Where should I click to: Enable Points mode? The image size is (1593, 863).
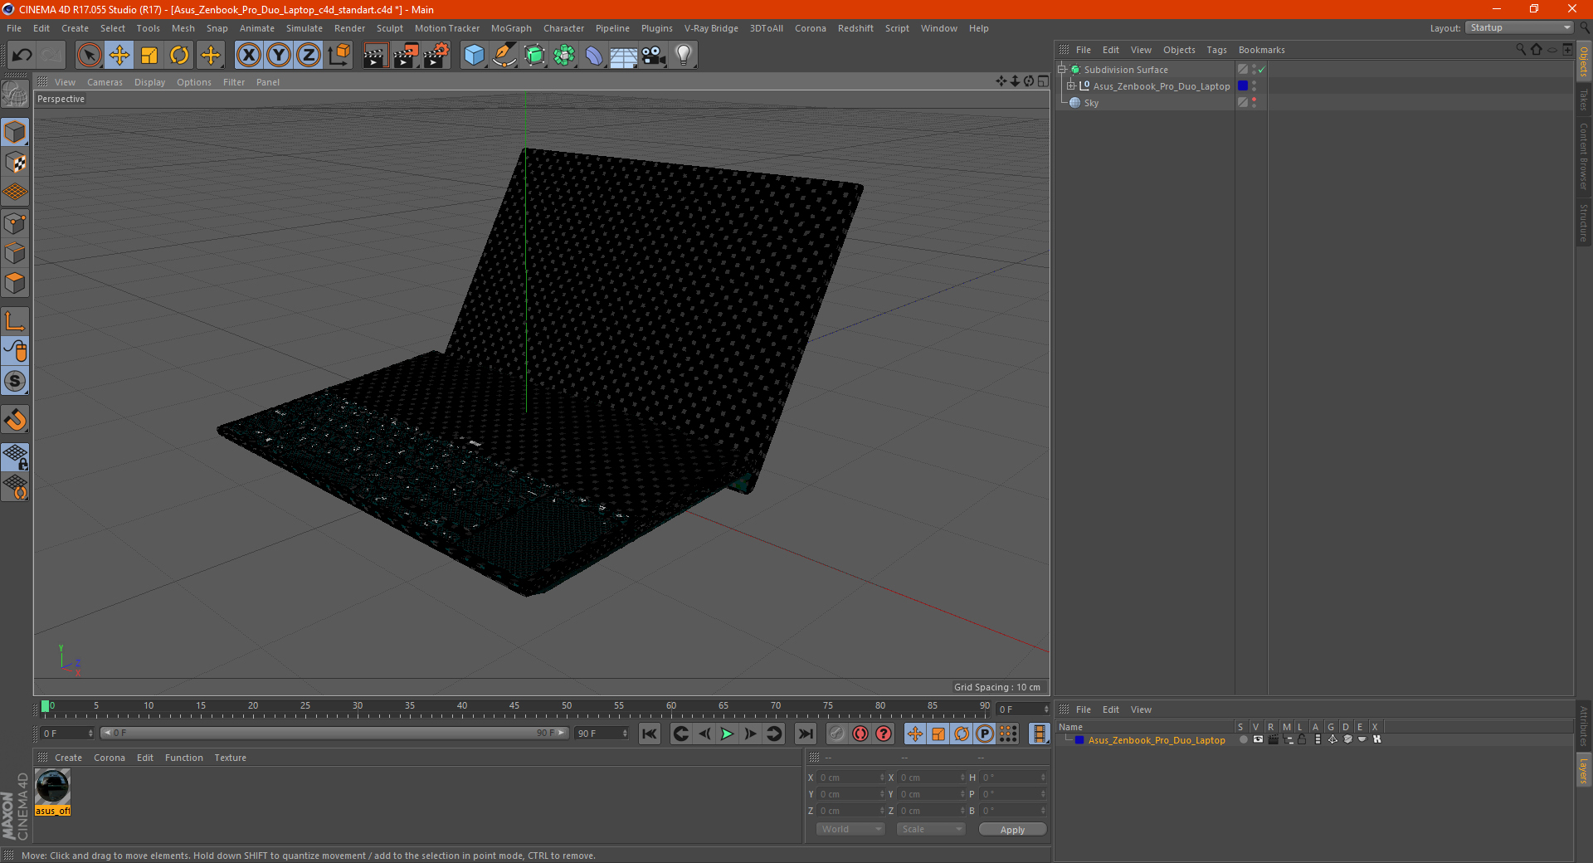(15, 223)
